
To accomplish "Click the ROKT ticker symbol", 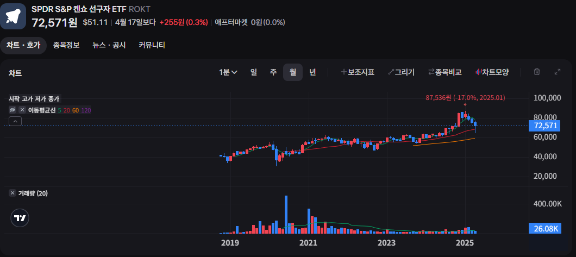I will 140,9.
